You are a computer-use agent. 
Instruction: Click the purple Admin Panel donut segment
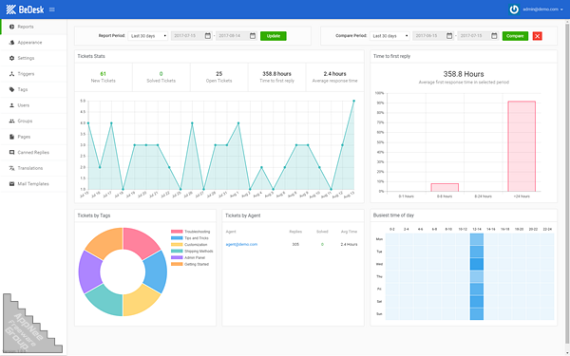point(89,272)
